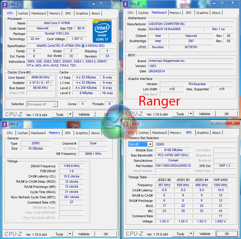Open Caches tab in the Mainboard window
241x239 pixels.
click(143, 13)
